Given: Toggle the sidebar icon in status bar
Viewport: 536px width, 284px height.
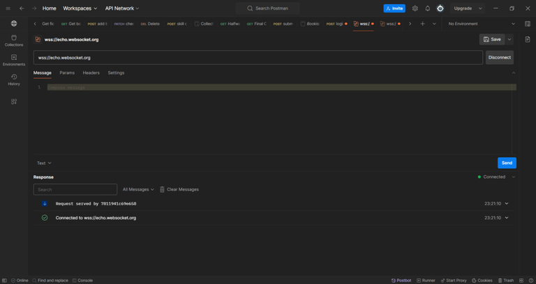Looking at the screenshot, I should [x=4, y=281].
